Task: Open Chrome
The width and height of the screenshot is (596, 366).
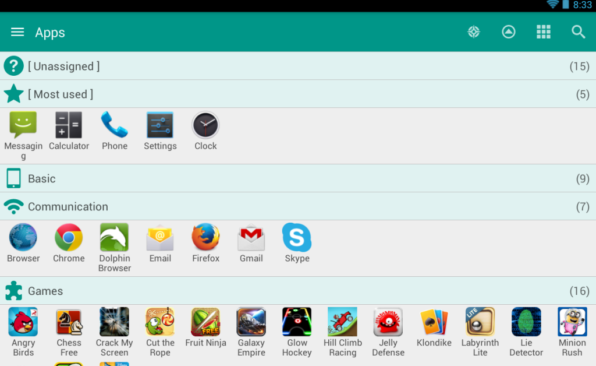Action: click(x=69, y=243)
